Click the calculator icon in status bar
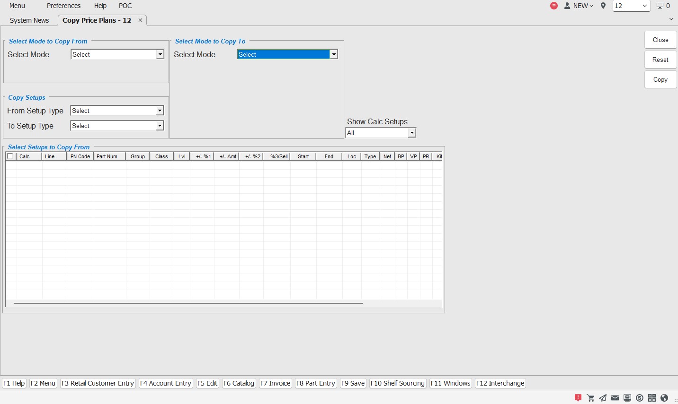The height and width of the screenshot is (404, 678). 652,398
